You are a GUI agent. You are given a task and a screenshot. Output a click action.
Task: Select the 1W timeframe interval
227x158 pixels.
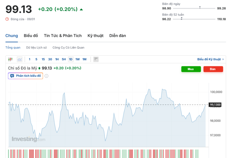click(77, 59)
